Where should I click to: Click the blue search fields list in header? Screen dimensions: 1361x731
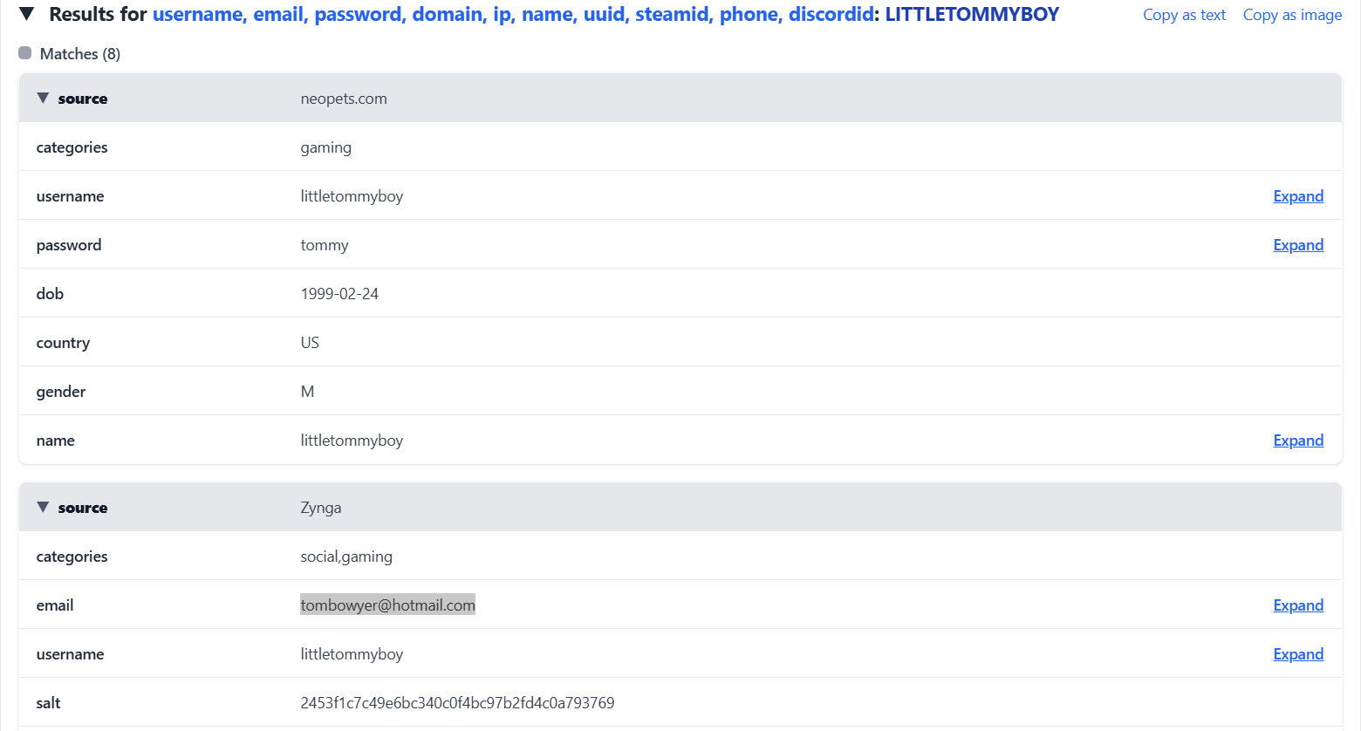[513, 15]
